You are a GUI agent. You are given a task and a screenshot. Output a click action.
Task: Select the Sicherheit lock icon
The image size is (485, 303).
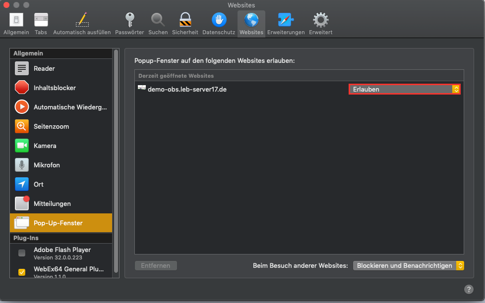(185, 20)
